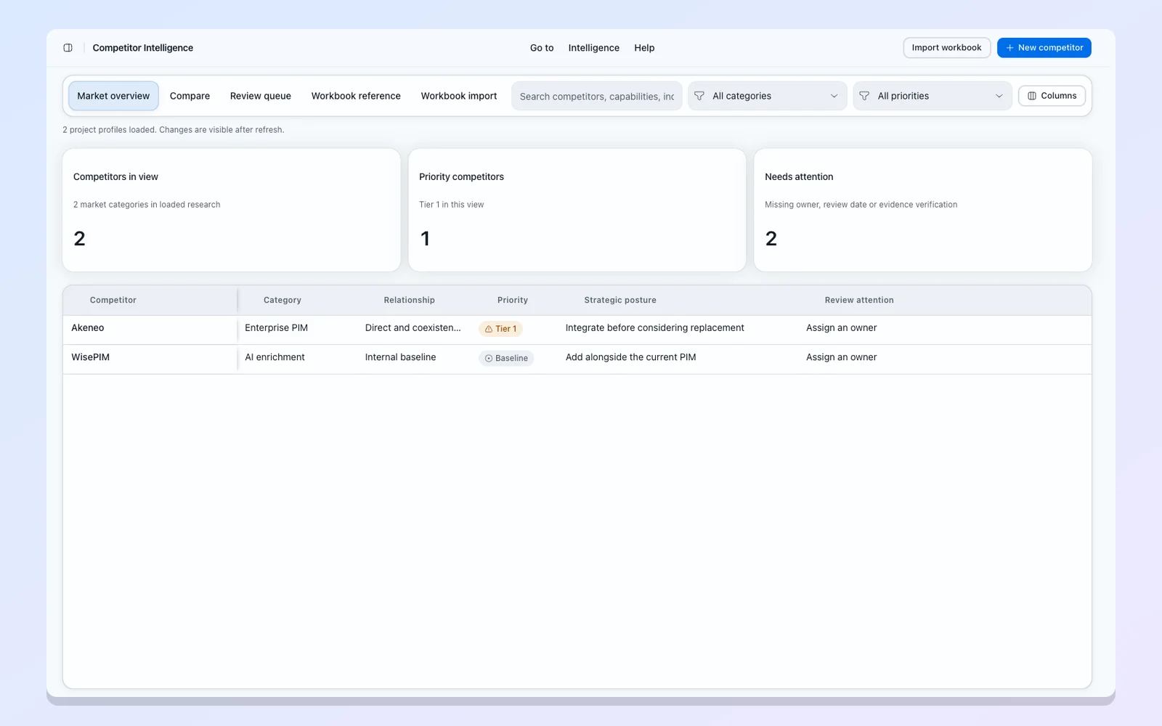Select the Market overview tab

coord(113,96)
